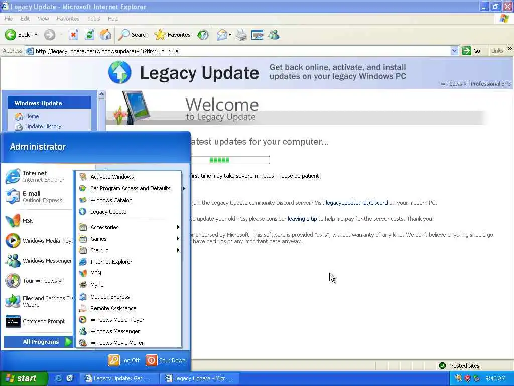
Task: Switch to the Legacy Update: Get taskbar window
Action: 119,378
